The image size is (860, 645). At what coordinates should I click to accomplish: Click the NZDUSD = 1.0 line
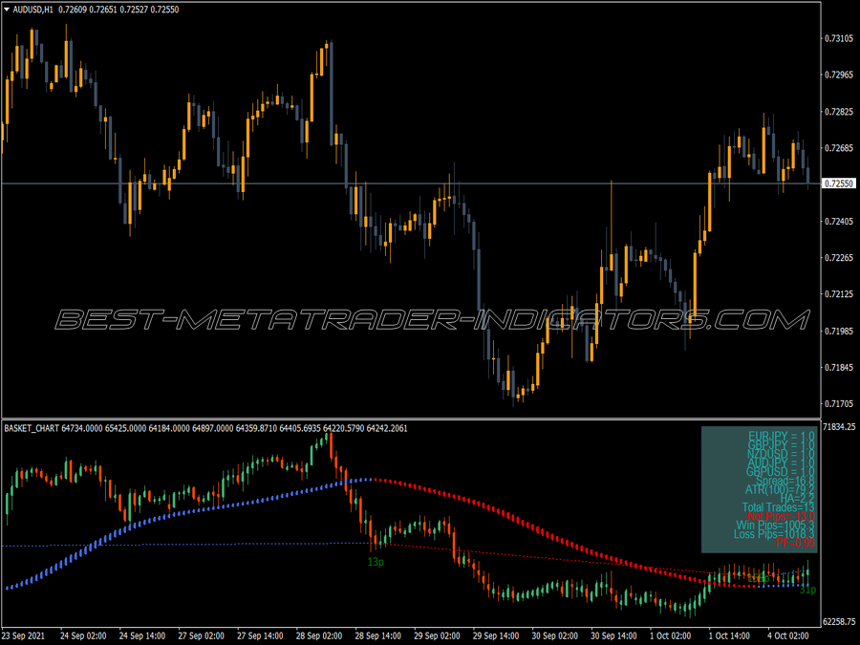(x=782, y=454)
